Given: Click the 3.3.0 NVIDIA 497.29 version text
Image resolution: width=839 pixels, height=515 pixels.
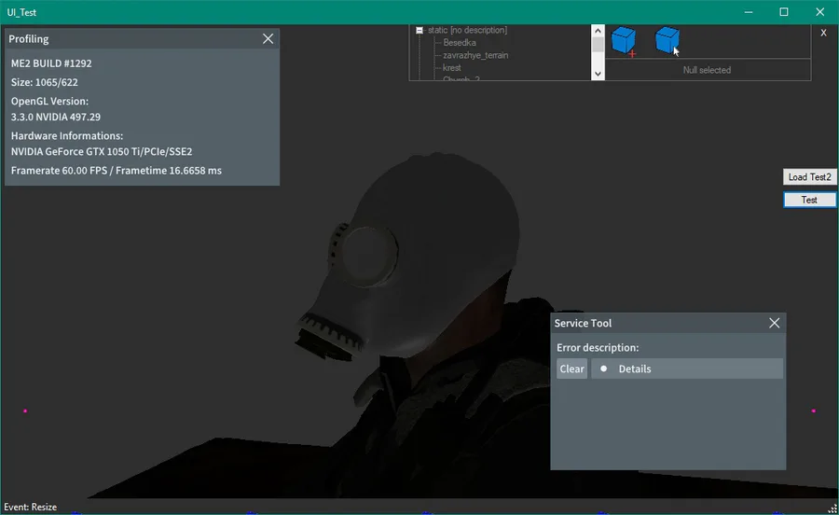Looking at the screenshot, I should click(56, 117).
